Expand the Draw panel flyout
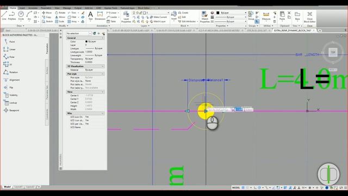The width and height of the screenshot is (348, 196). [x=21, y=26]
